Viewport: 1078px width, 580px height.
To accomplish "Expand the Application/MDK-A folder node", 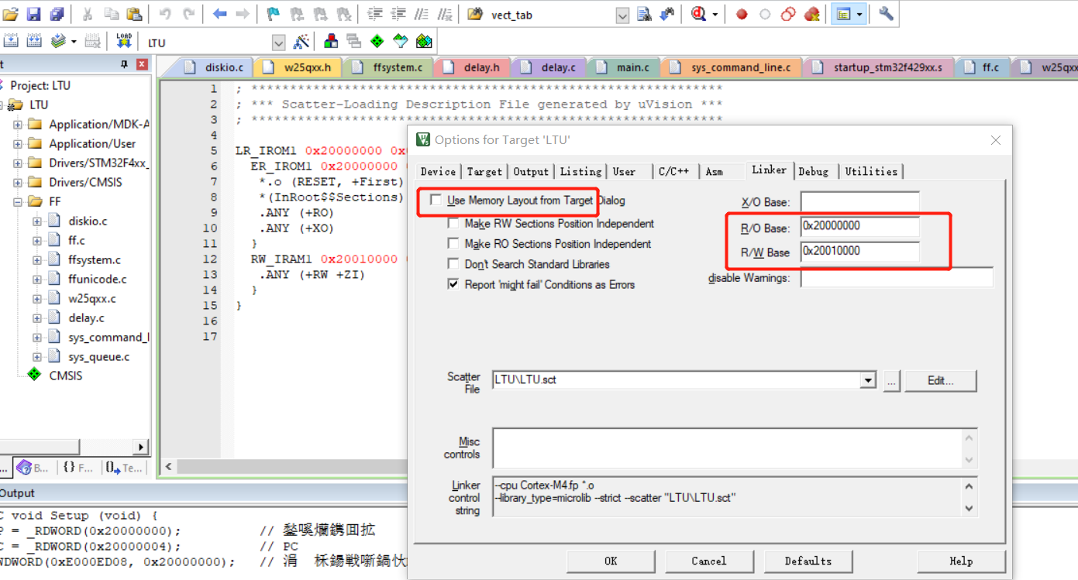I will (x=17, y=124).
